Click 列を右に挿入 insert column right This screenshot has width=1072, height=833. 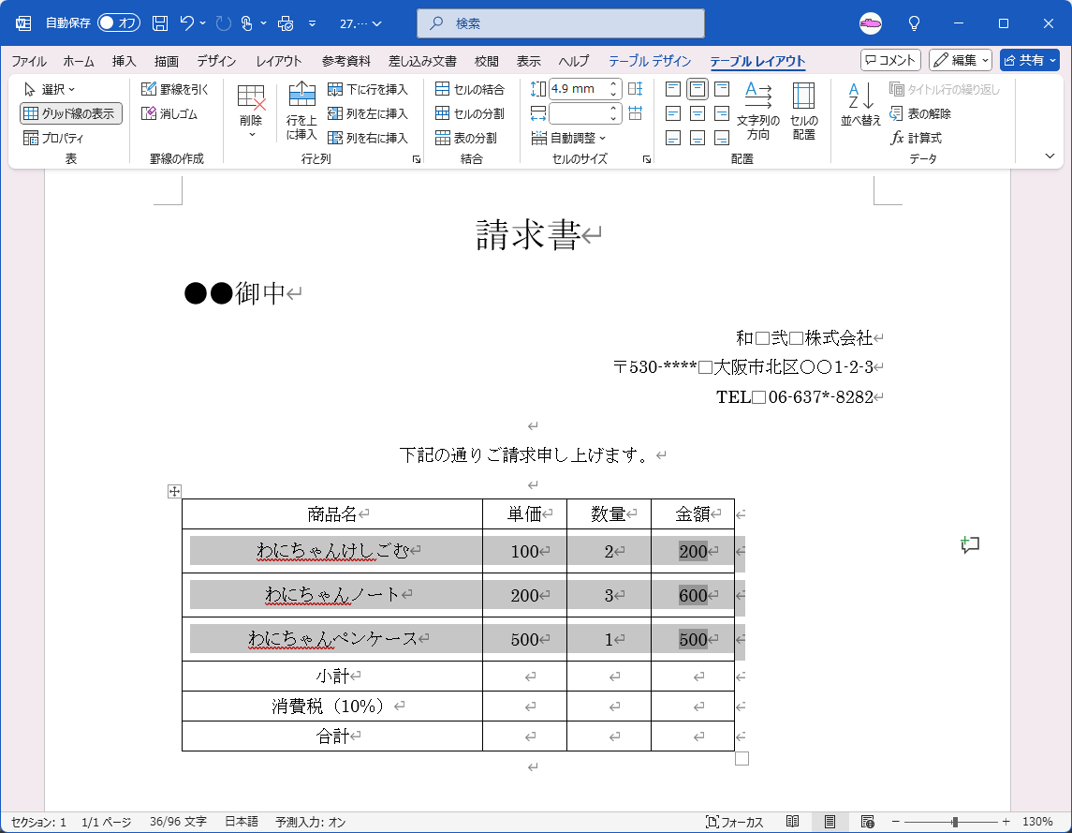pos(368,138)
